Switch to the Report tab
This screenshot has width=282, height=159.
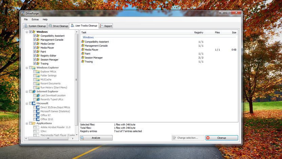tap(106, 26)
